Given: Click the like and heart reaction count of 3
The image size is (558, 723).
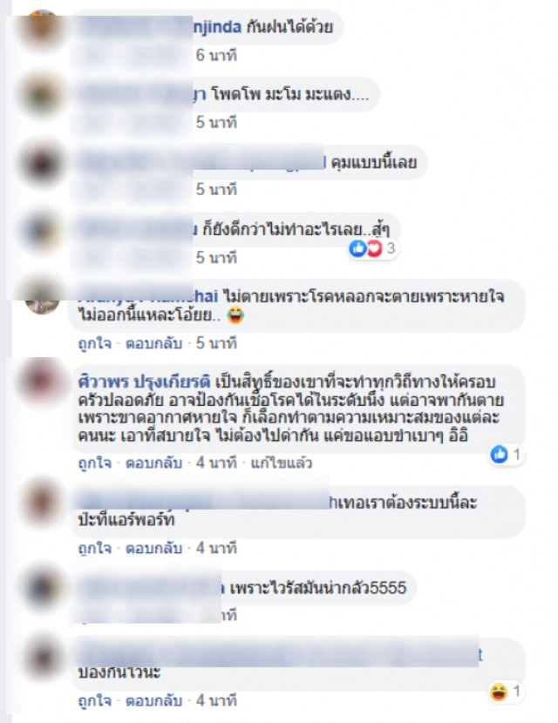Looking at the screenshot, I should (x=373, y=248).
